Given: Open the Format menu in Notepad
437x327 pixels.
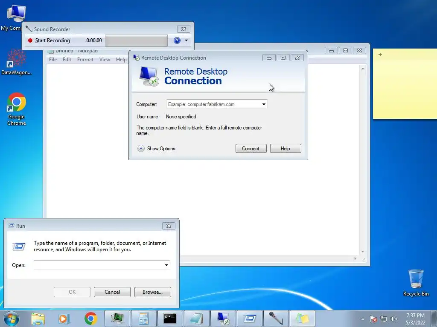Looking at the screenshot, I should coord(85,60).
